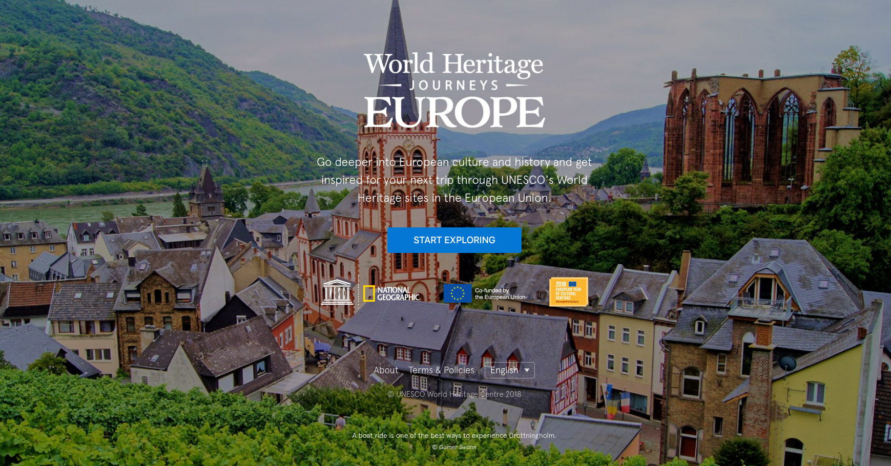Click the Gomer Swahn photo credit
Screen dimensions: 891x466
[x=454, y=447]
